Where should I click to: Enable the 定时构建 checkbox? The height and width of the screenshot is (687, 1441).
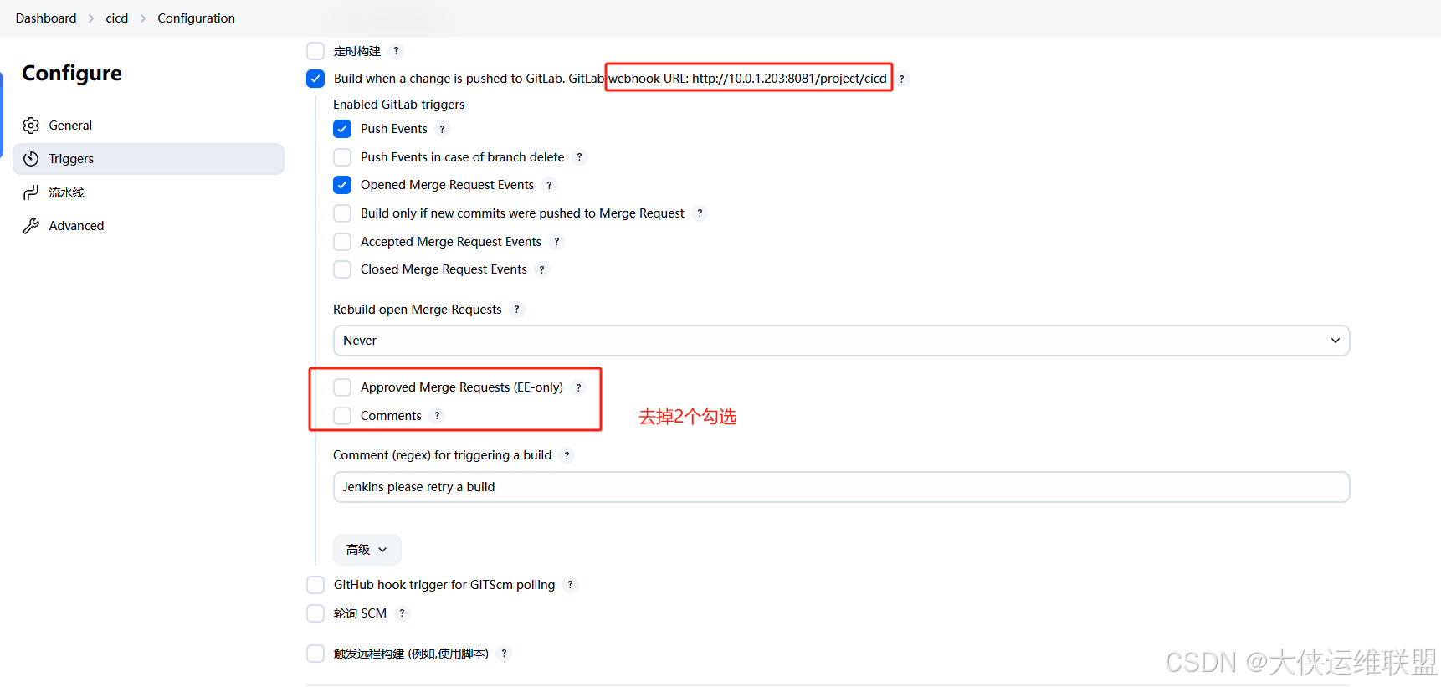coord(315,51)
